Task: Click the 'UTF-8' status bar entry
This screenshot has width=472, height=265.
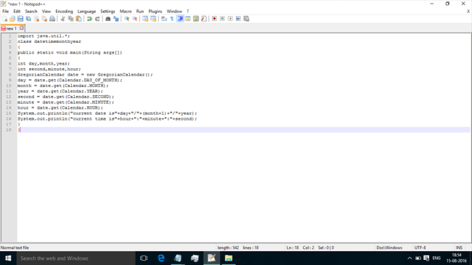Action: [420, 248]
